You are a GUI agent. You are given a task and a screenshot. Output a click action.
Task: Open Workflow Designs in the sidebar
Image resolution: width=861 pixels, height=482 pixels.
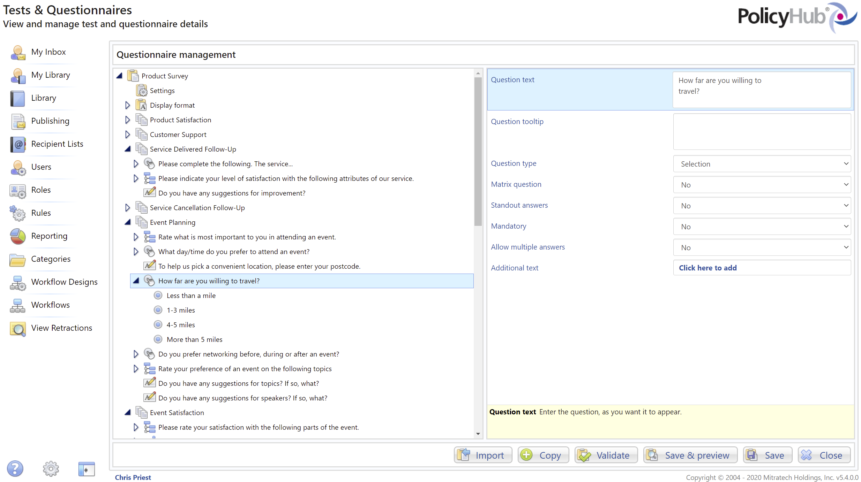click(64, 282)
